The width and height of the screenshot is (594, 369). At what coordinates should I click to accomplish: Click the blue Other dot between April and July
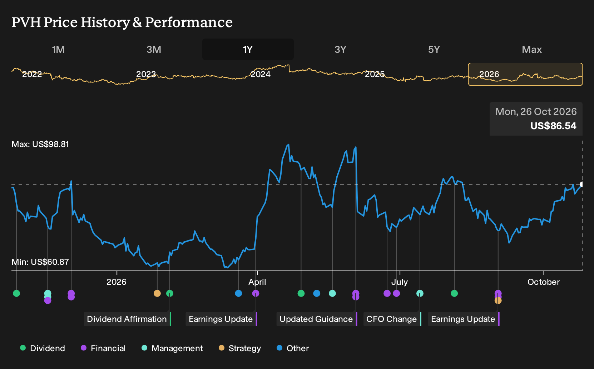point(317,293)
